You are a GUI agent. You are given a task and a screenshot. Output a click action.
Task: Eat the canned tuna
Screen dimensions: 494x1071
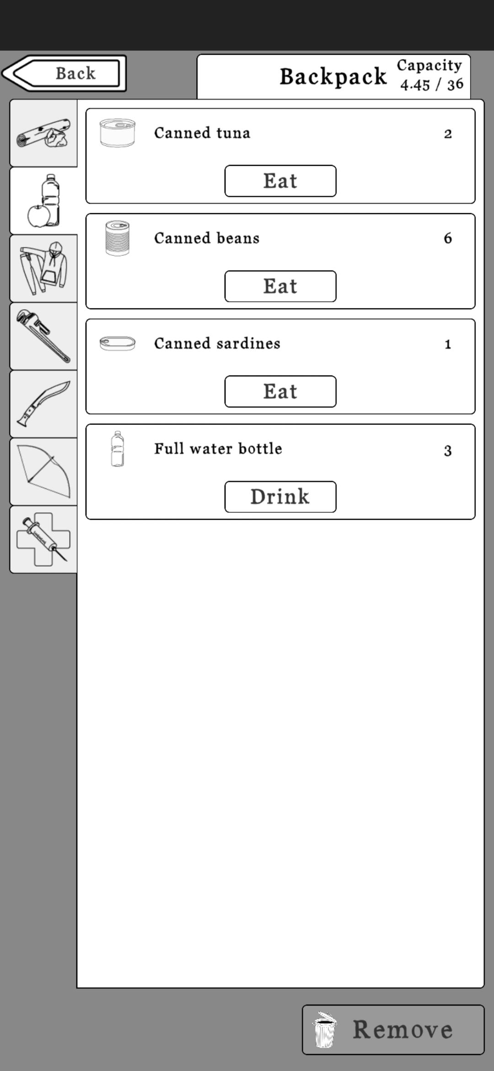[280, 181]
